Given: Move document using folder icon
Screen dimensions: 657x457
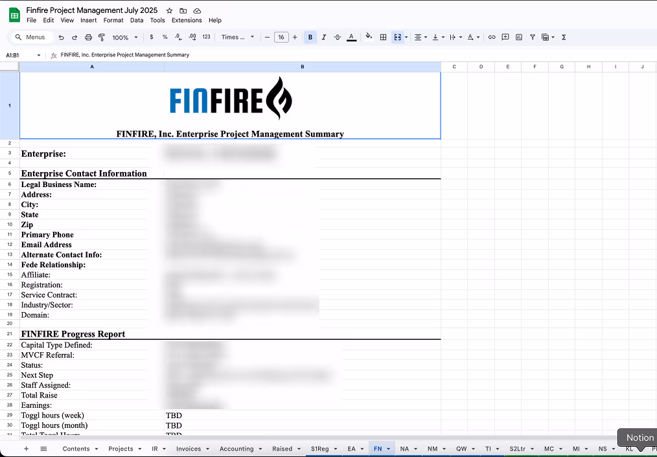Looking at the screenshot, I should 183,10.
